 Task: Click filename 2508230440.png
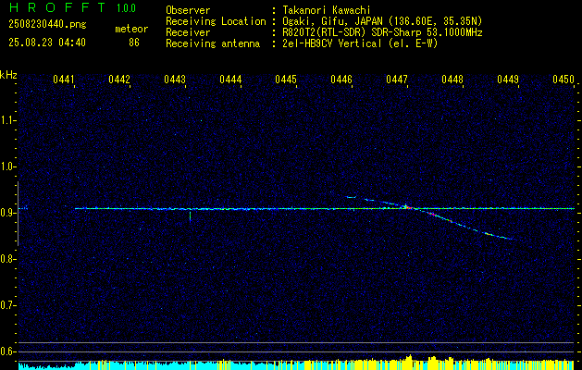pyautogui.click(x=47, y=25)
